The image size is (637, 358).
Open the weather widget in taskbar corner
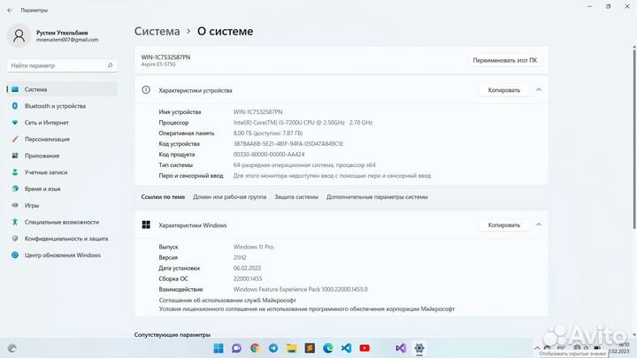[12, 348]
